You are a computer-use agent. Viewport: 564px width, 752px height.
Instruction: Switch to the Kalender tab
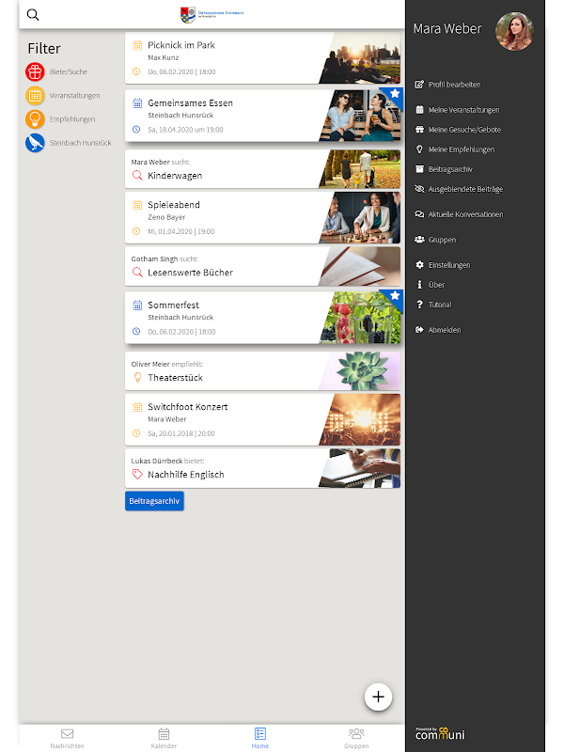pyautogui.click(x=164, y=738)
